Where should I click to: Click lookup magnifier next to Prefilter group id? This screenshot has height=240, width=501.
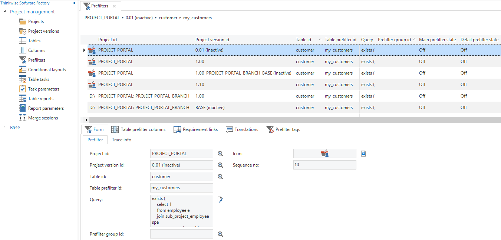tap(220, 234)
